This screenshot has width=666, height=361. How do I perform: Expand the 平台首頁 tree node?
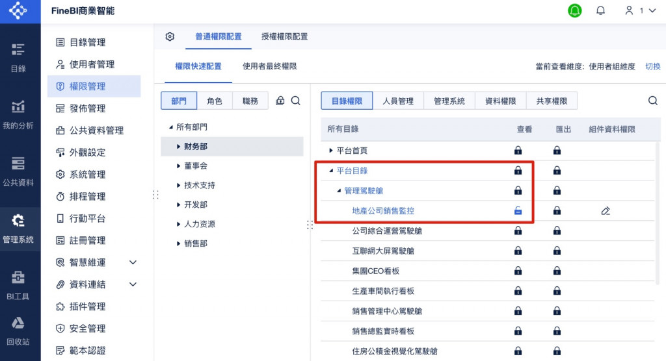331,151
